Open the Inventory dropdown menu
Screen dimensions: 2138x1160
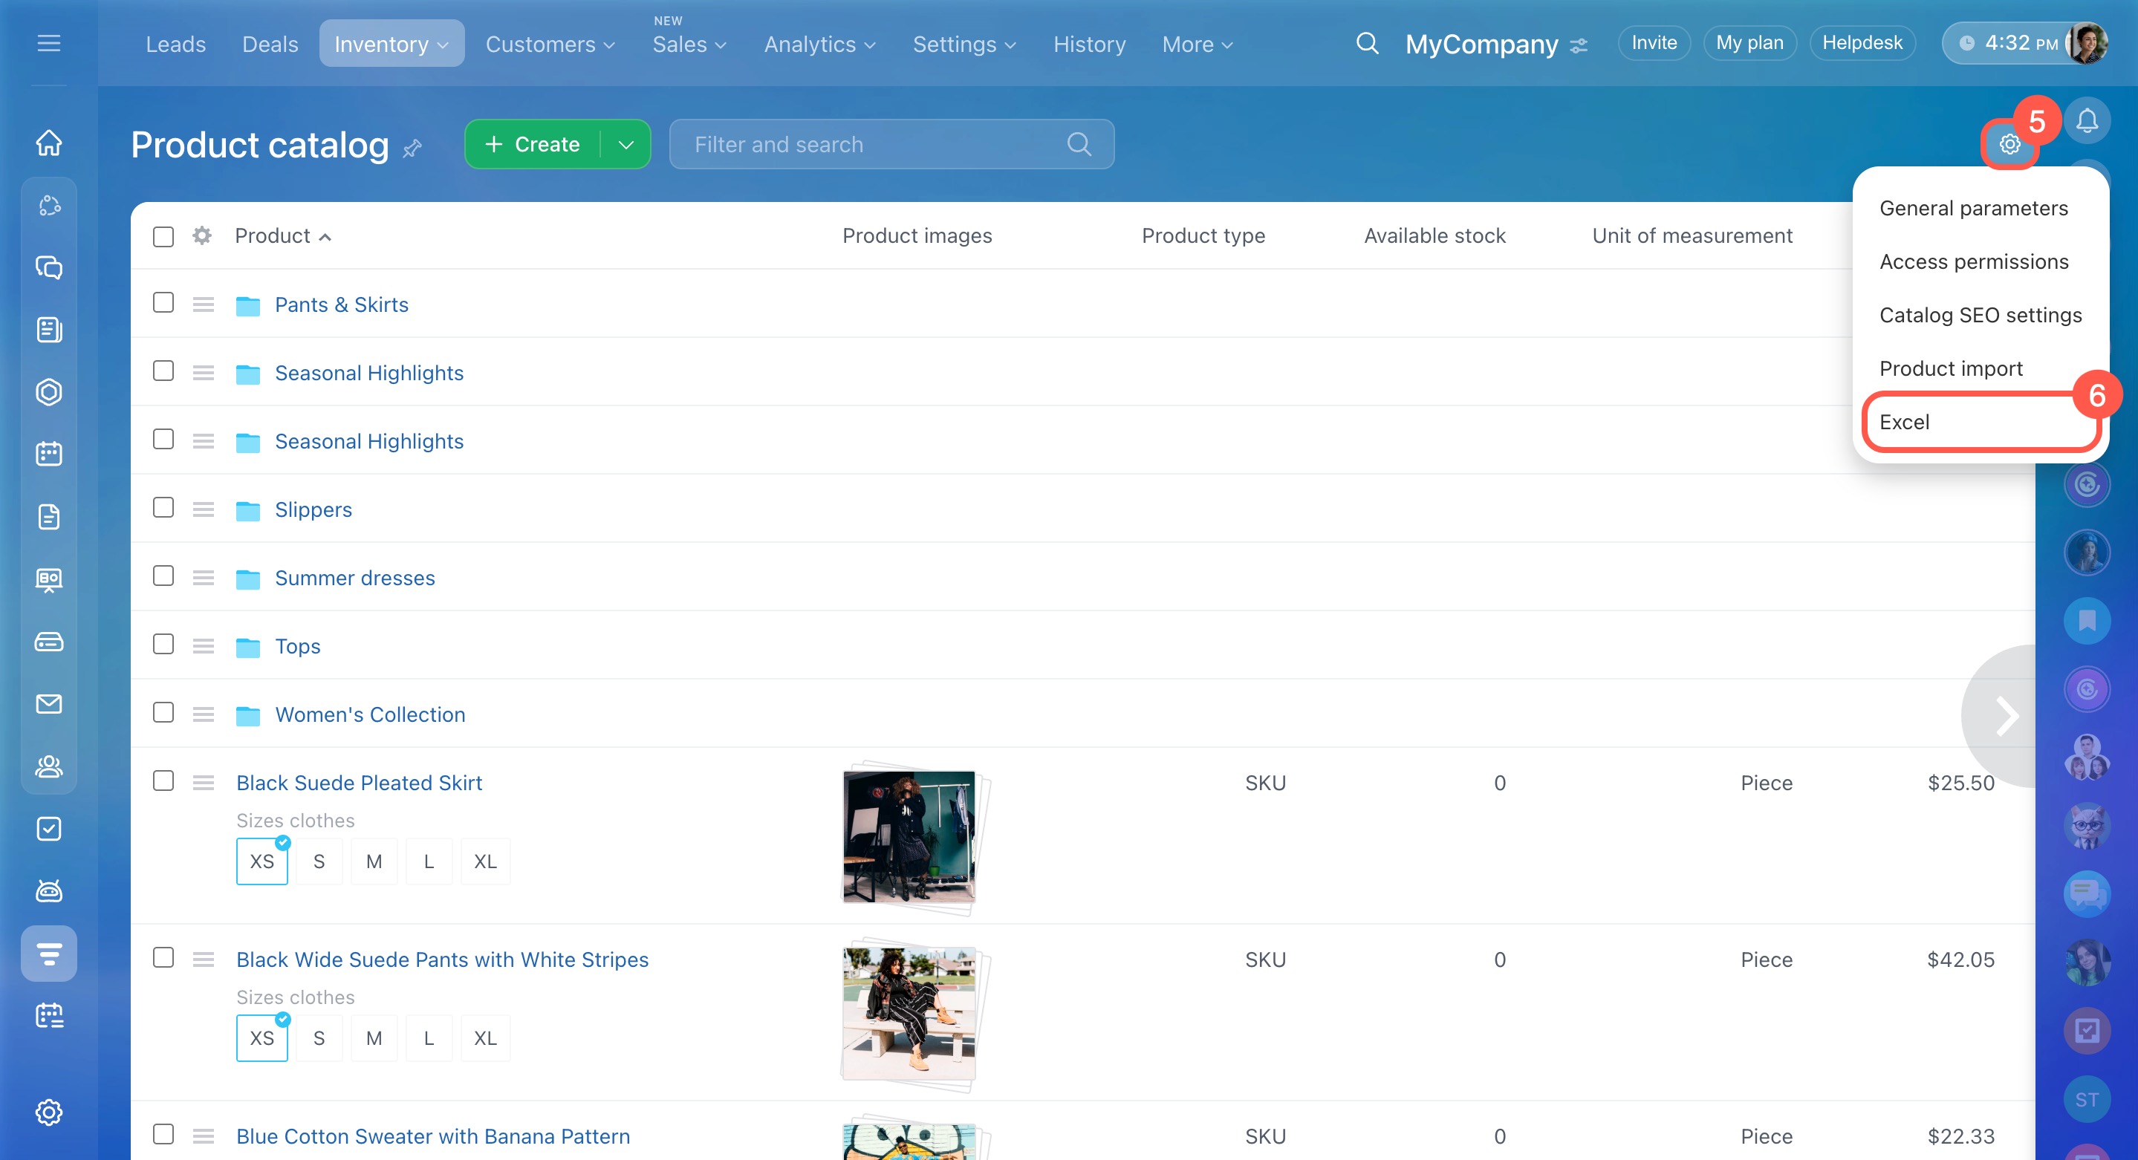click(391, 44)
